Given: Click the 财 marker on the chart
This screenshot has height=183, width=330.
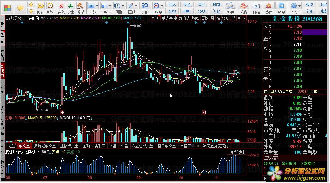Looking at the screenshot, I should tap(204, 113).
